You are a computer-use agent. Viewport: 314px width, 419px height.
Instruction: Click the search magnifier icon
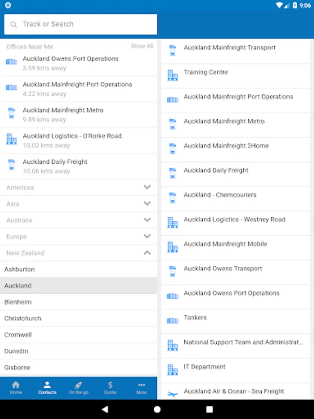click(x=13, y=25)
